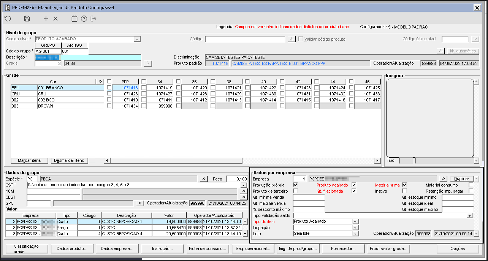Click Imagem panel scroll-up arrow
This screenshot has height=261, width=488.
pos(477,81)
